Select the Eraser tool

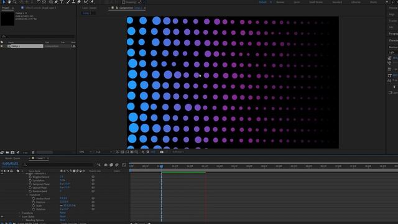coord(79,2)
